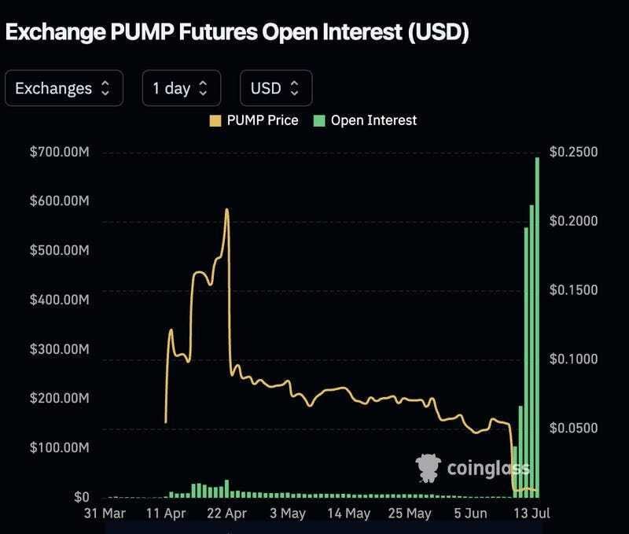Expand the 1 day interval selector
Image resolution: width=629 pixels, height=534 pixels.
point(182,88)
